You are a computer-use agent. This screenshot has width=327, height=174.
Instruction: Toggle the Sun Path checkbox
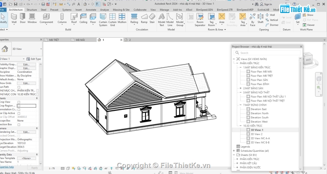pyautogui.click(x=19, y=87)
